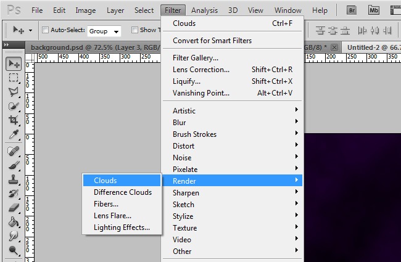Expand the Blur filter submenu

(x=232, y=122)
